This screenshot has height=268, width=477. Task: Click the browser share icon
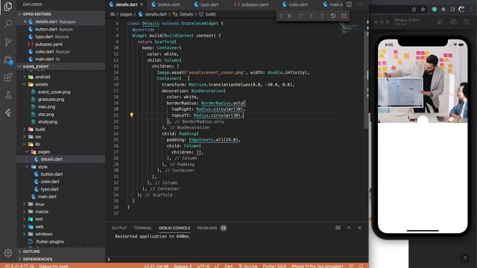[414, 10]
